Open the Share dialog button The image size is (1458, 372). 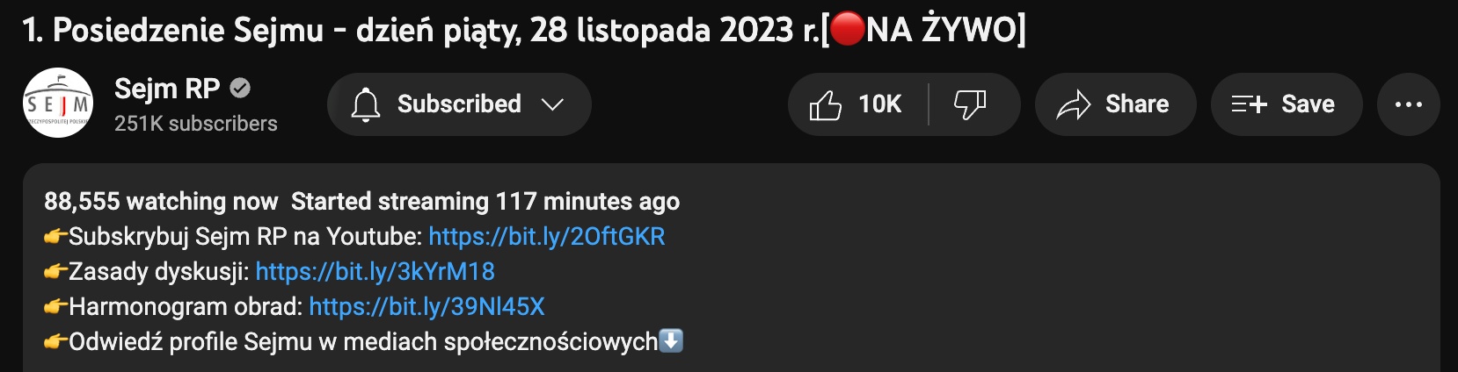(1115, 104)
